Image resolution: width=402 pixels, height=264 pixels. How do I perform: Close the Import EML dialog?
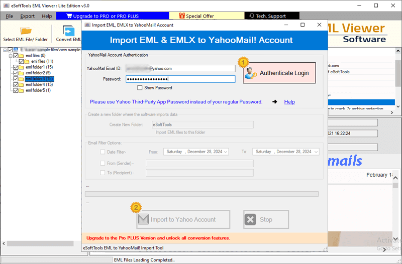[x=319, y=25]
